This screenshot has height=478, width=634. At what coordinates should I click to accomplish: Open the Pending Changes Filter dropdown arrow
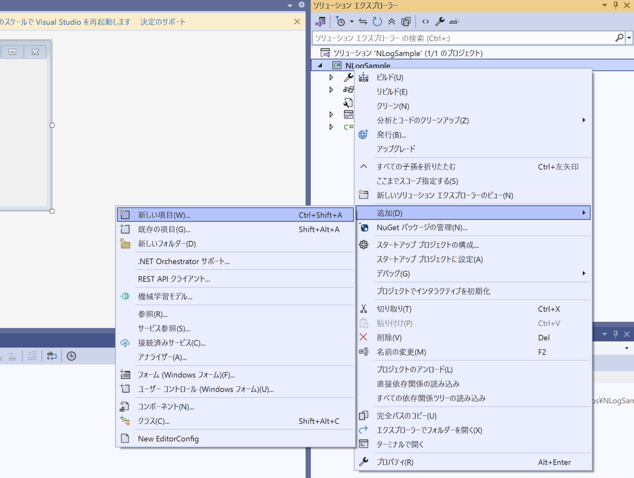point(352,21)
